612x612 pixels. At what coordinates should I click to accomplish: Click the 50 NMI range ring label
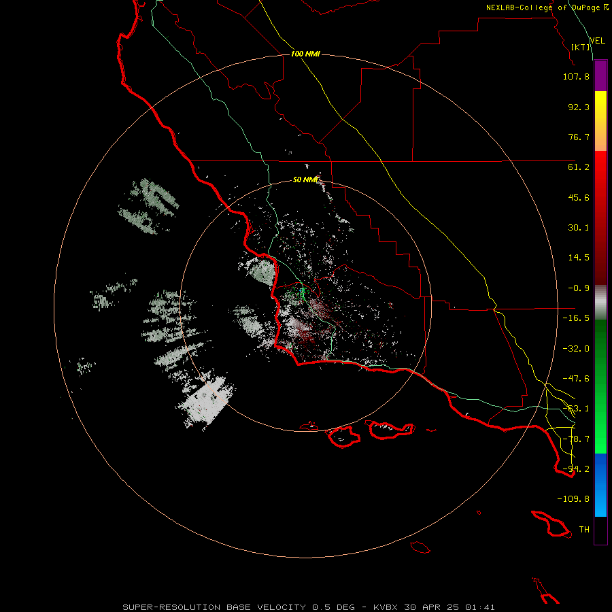(x=305, y=180)
